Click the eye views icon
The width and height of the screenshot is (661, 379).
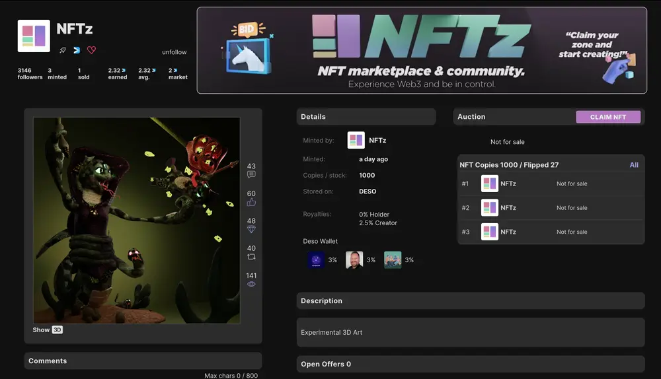pyautogui.click(x=251, y=284)
